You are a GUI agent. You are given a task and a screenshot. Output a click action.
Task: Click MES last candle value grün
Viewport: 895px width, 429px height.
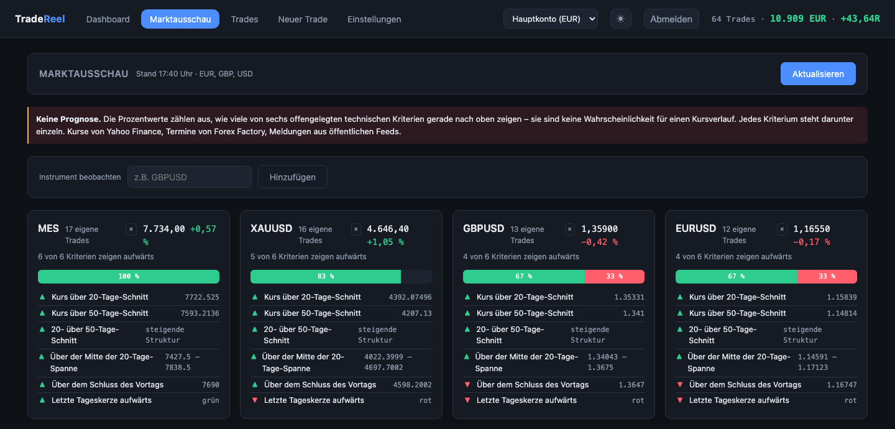click(211, 400)
